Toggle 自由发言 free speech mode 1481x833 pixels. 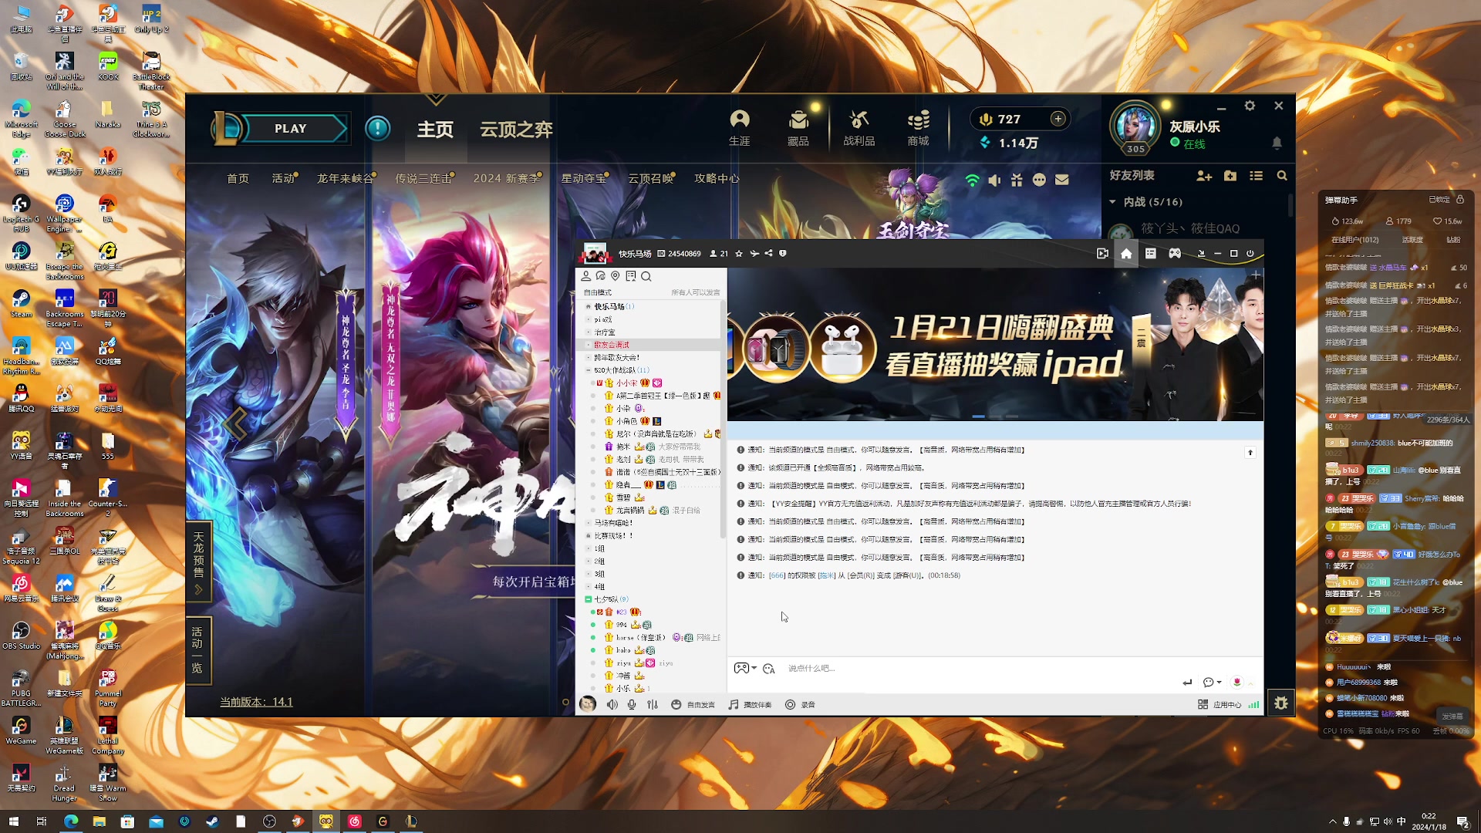[x=693, y=704]
